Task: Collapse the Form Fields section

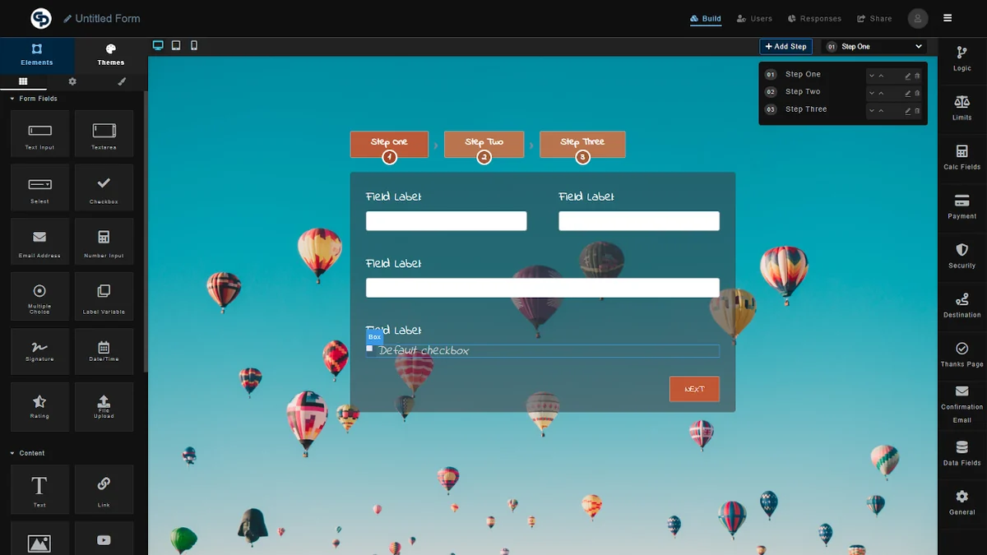Action: (x=12, y=99)
